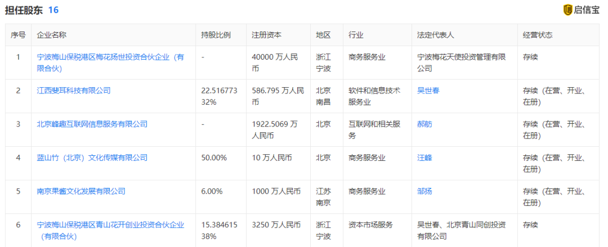The height and width of the screenshot is (247, 608).
Task: Click legal representative 汪峰
Action: tap(424, 158)
